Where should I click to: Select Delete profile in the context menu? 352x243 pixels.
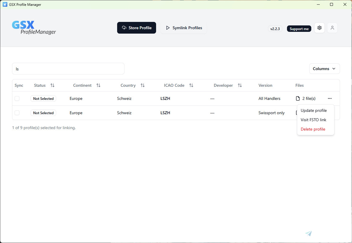point(313,129)
